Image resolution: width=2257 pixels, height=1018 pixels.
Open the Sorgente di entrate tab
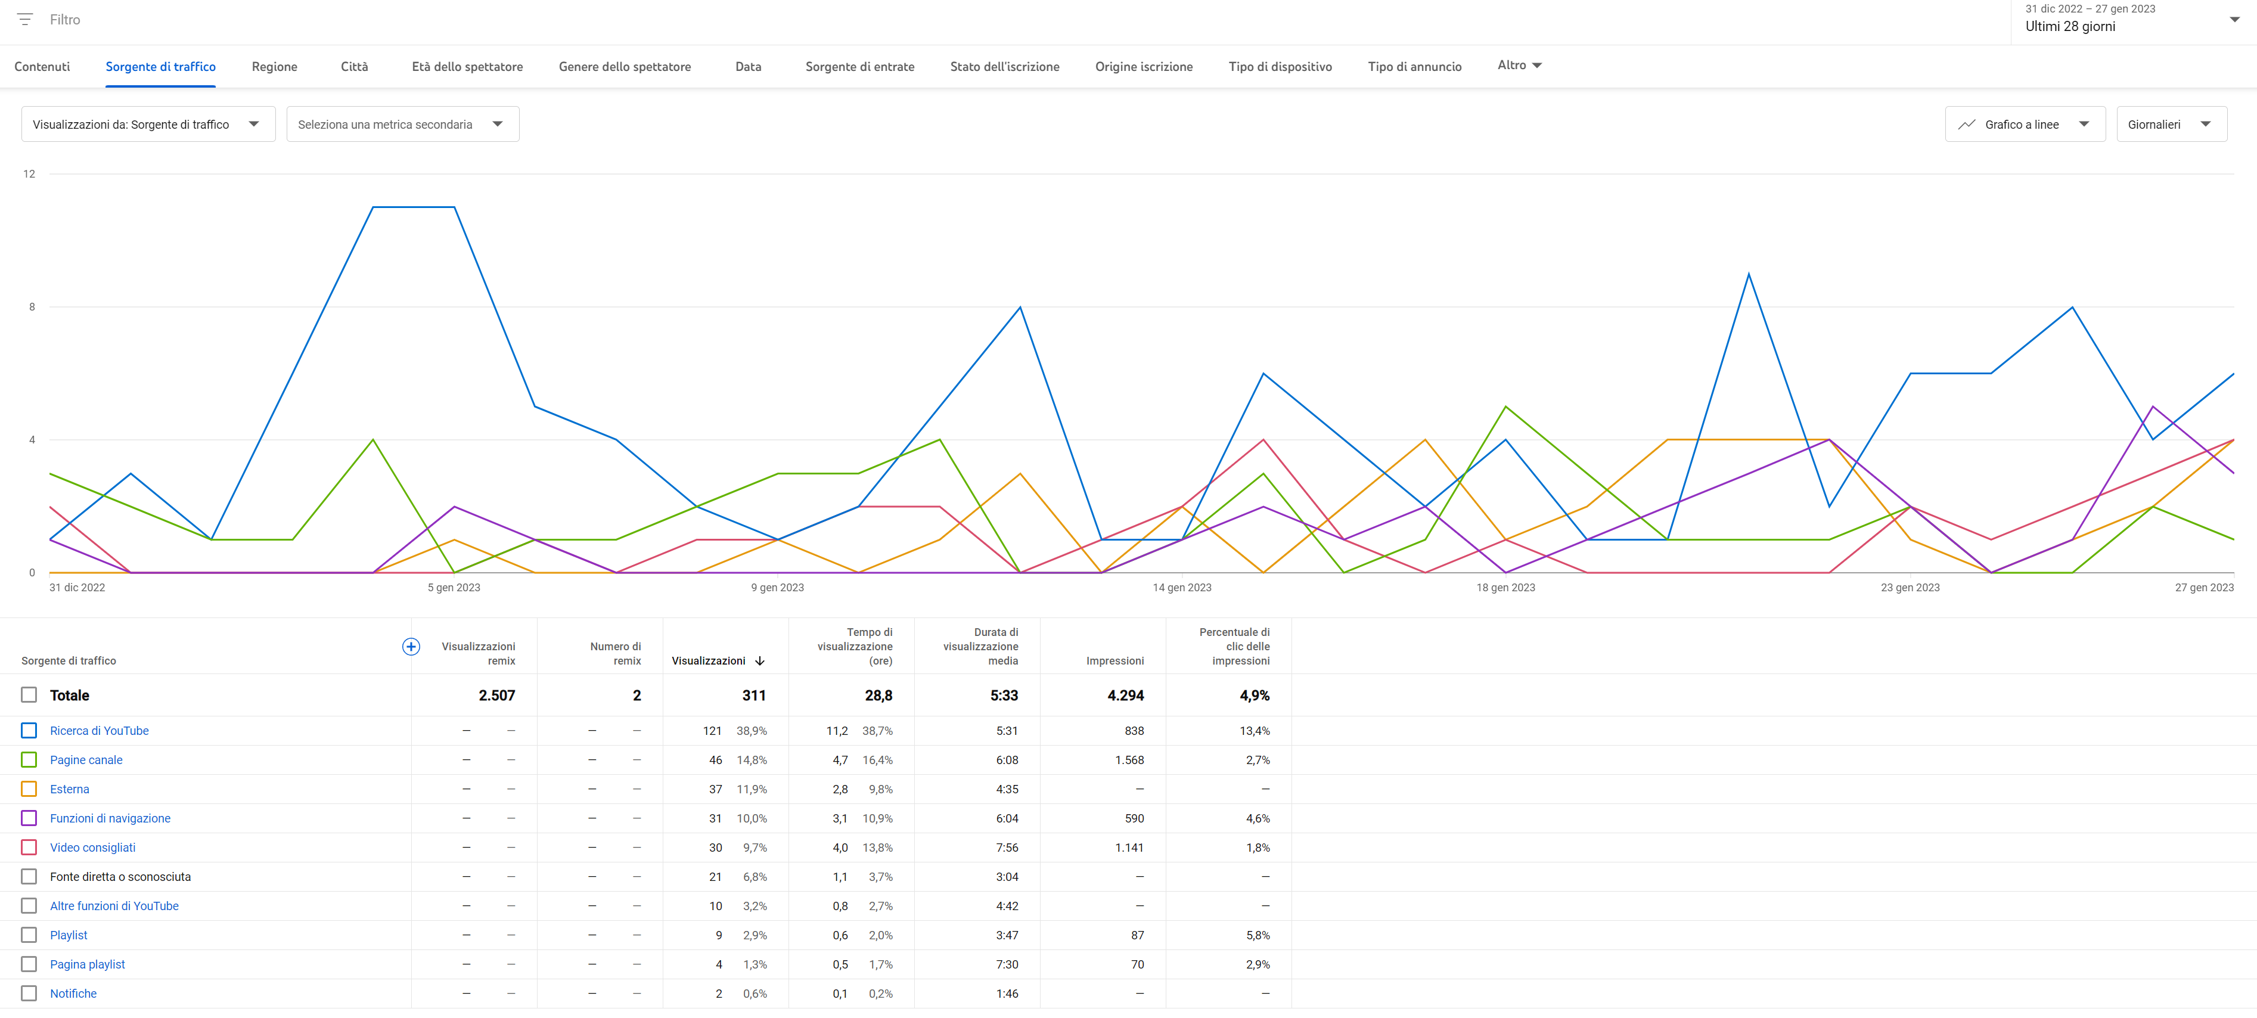tap(859, 67)
